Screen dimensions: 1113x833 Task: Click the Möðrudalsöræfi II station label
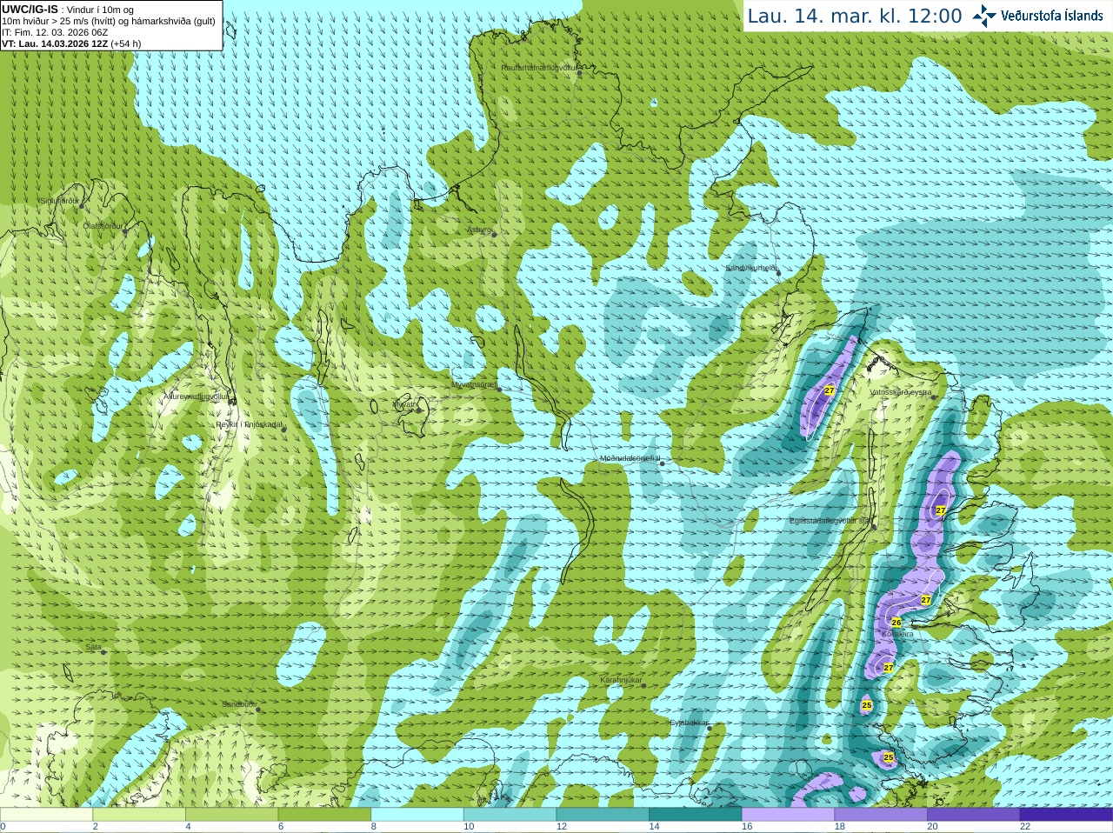click(631, 458)
